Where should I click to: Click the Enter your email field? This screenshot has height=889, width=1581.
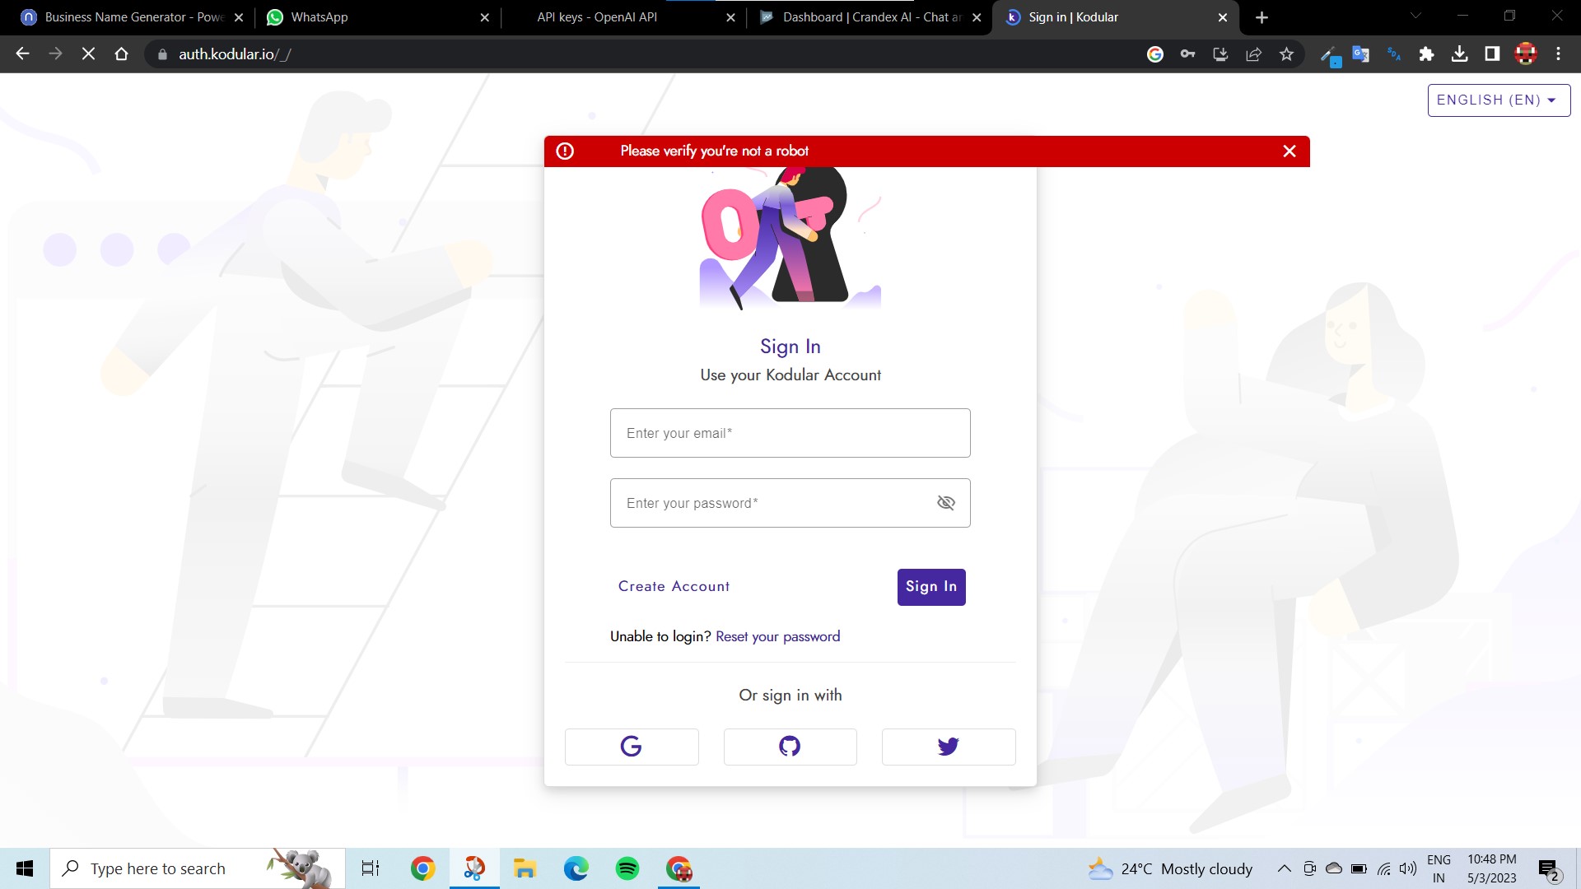(790, 433)
